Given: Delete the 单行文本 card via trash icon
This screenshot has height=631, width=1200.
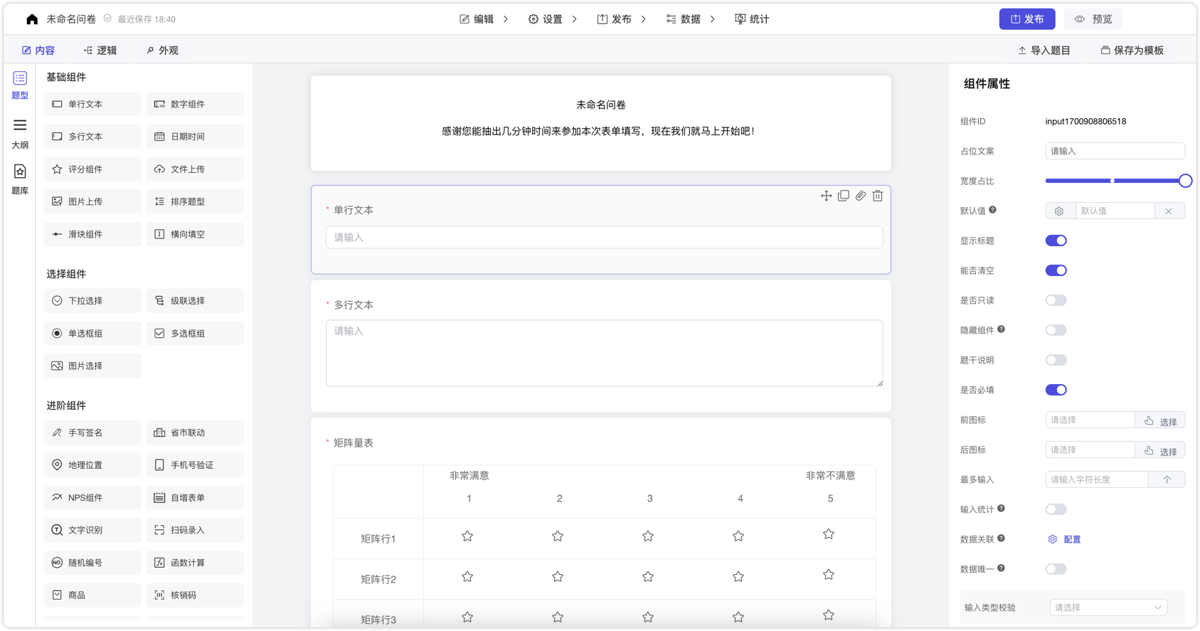Looking at the screenshot, I should tap(878, 196).
